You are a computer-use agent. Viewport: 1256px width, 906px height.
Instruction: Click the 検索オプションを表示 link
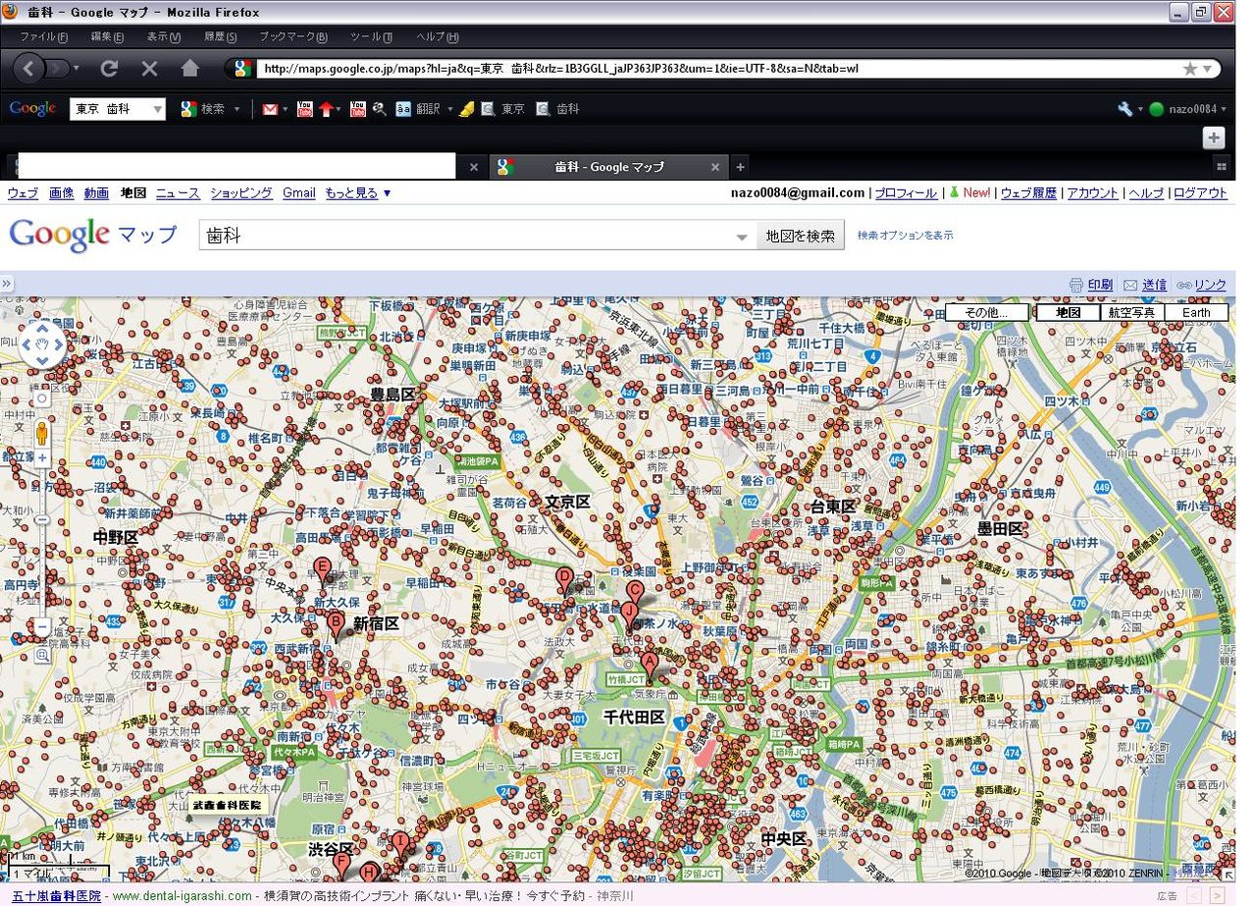pos(905,236)
